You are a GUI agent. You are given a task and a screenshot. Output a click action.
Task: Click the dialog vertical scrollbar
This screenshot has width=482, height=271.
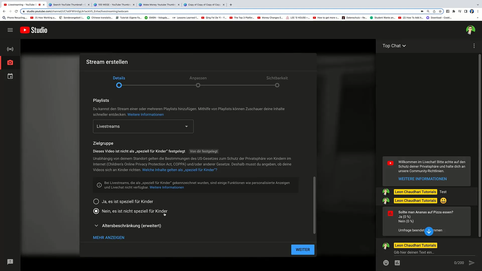(x=314, y=205)
